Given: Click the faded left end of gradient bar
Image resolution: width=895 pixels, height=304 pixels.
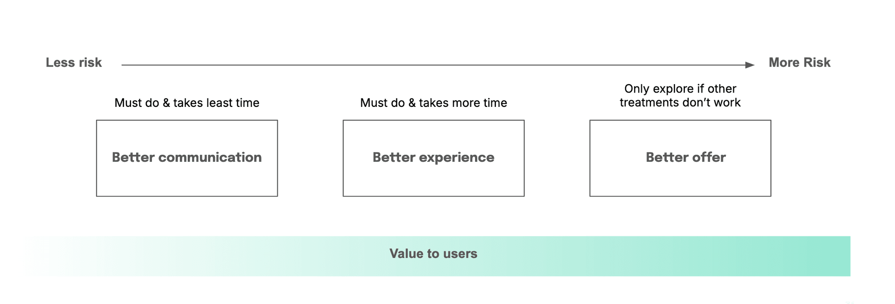Looking at the screenshot, I should tap(37, 257).
